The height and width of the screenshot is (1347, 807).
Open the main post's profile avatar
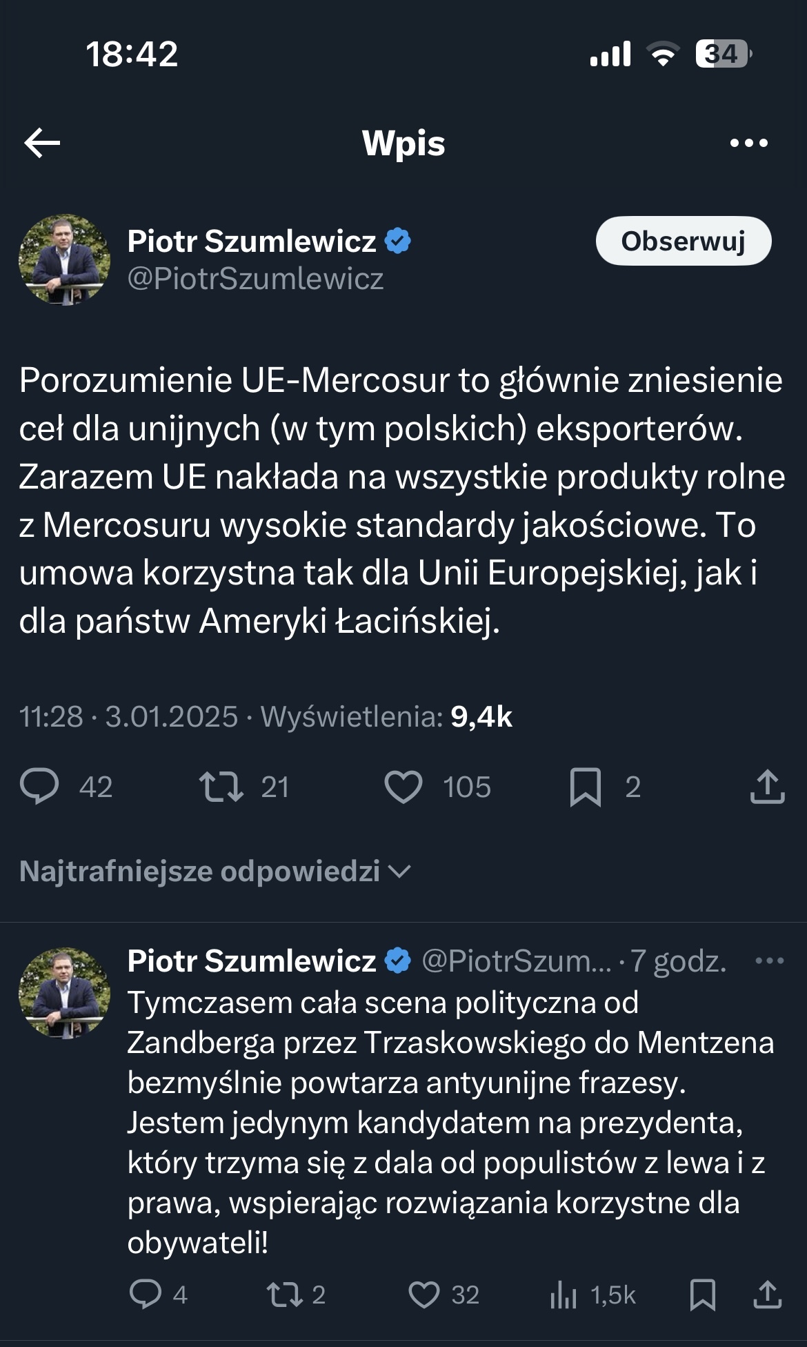pyautogui.click(x=64, y=259)
